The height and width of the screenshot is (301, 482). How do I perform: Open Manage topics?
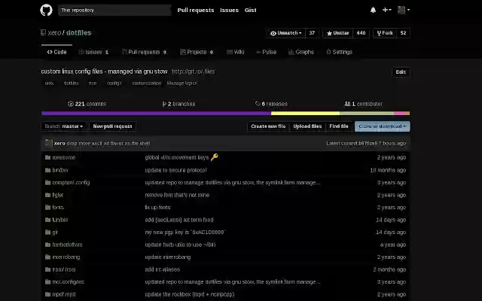coord(182,84)
